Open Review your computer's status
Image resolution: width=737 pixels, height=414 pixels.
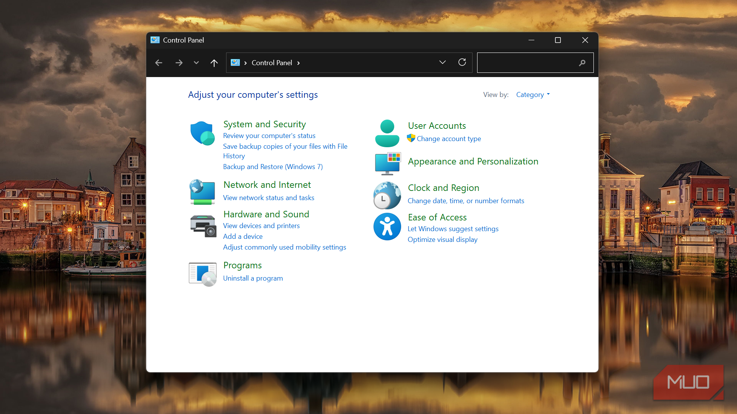pos(269,136)
